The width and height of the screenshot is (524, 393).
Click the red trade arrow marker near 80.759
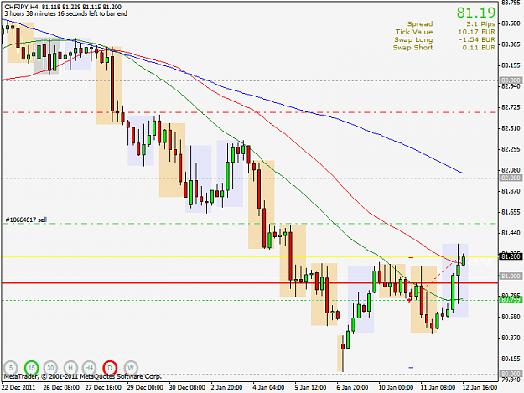(x=410, y=300)
